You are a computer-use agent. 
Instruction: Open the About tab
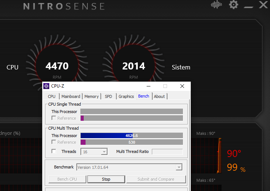pos(159,96)
